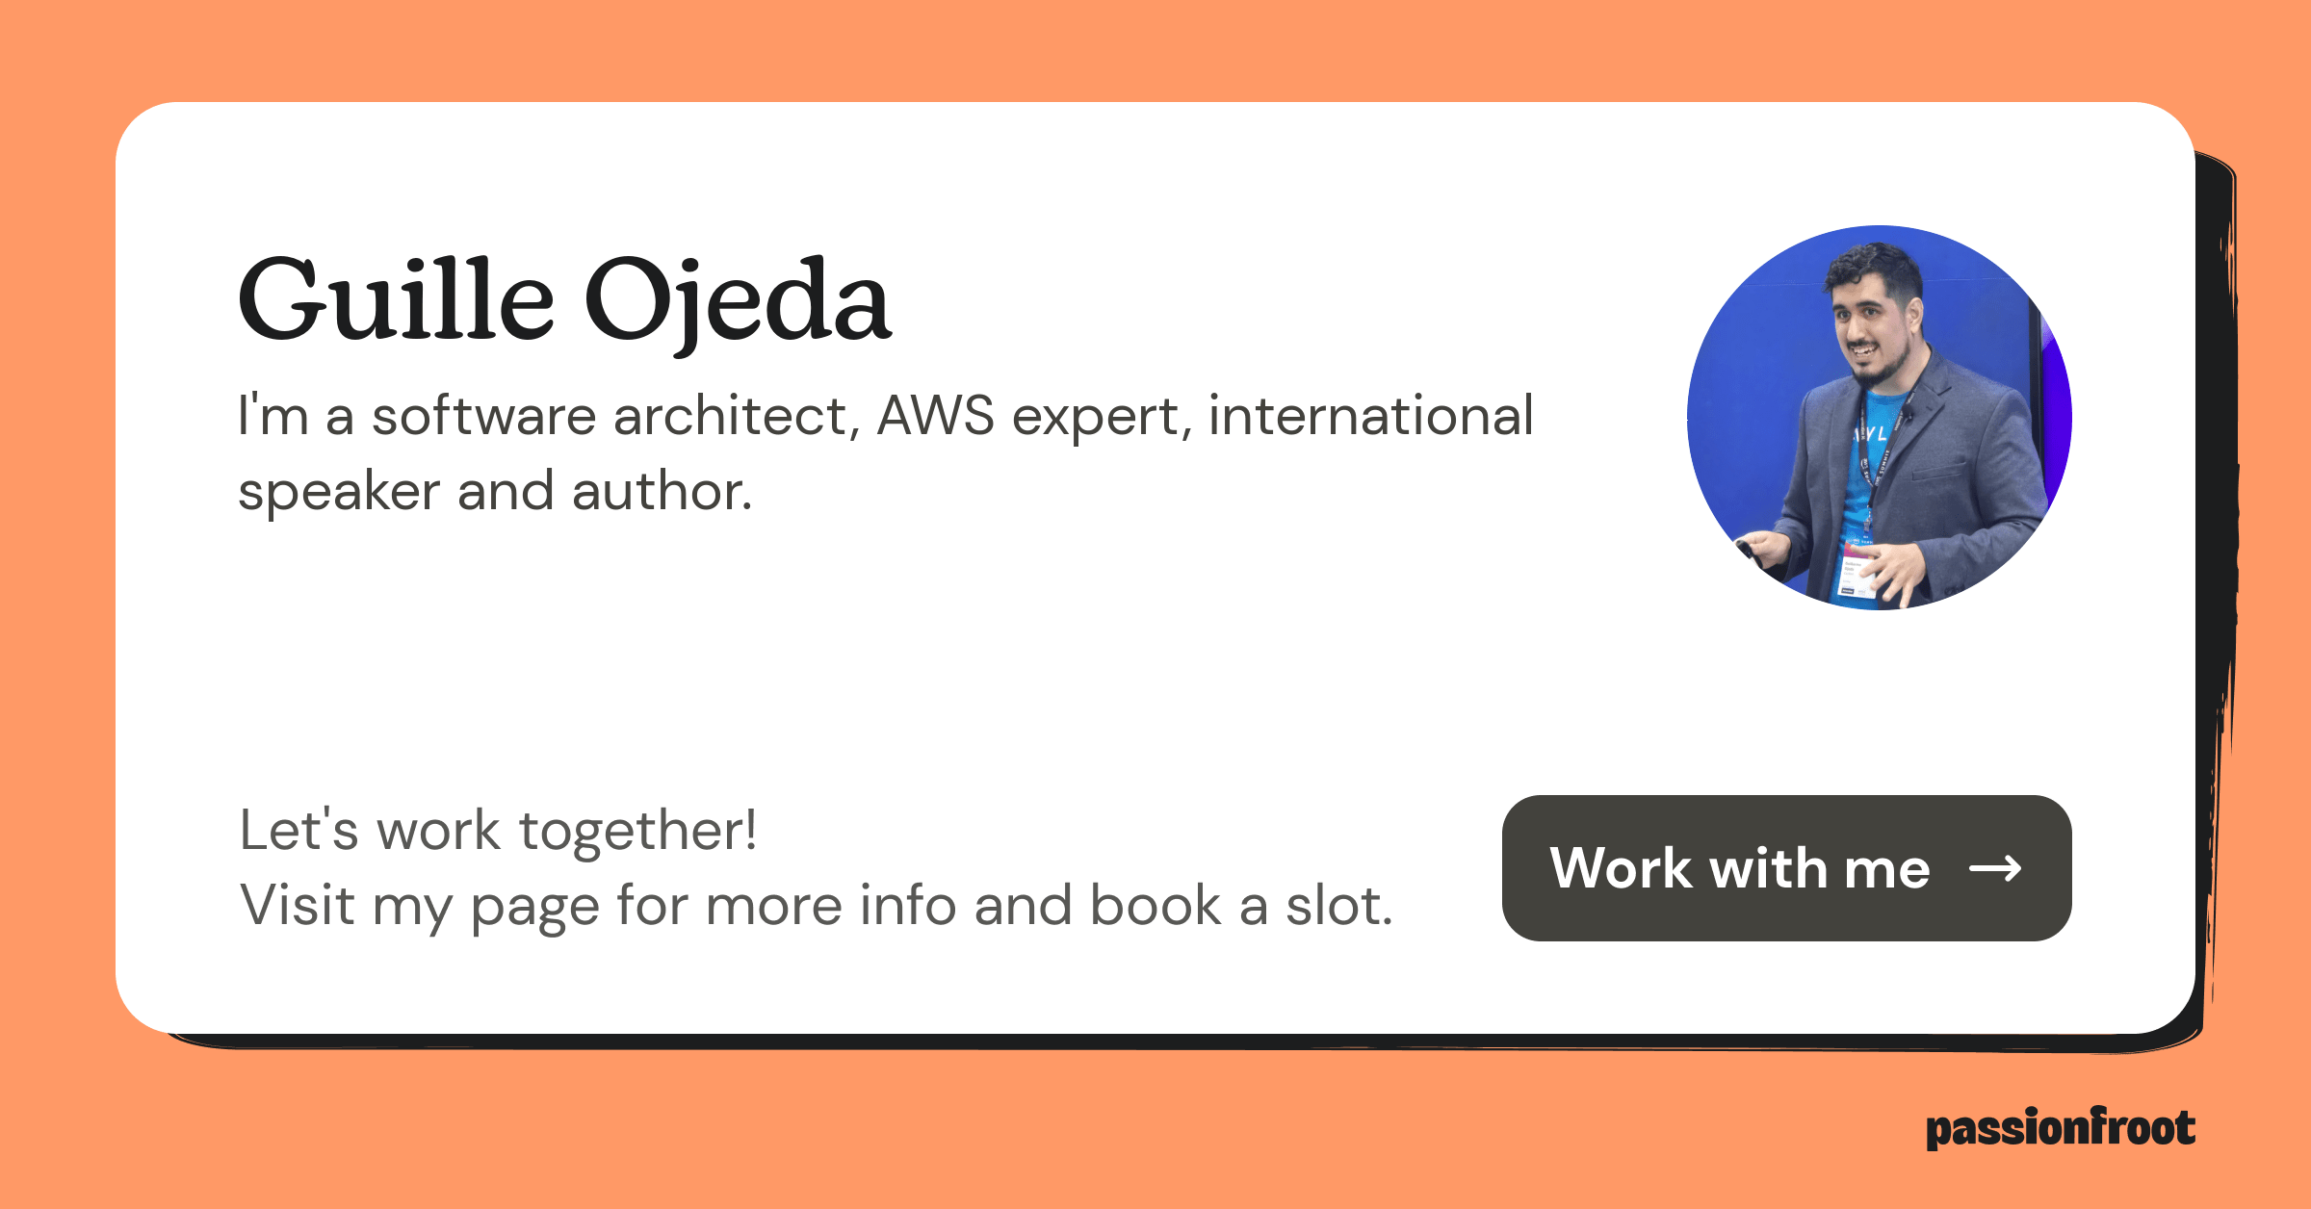Click the word international in the bio
The image size is (2311, 1209).
tap(1370, 417)
